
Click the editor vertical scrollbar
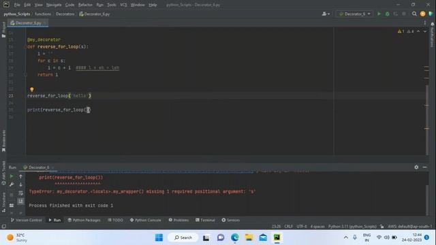pos(427,120)
